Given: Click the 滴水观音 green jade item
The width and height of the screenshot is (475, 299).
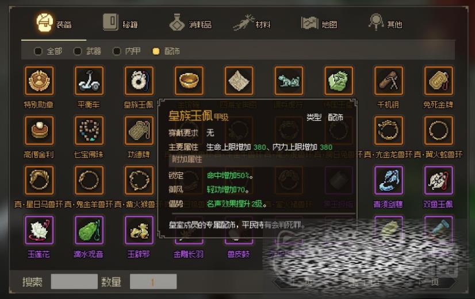Looking at the screenshot, I should coord(89,230).
